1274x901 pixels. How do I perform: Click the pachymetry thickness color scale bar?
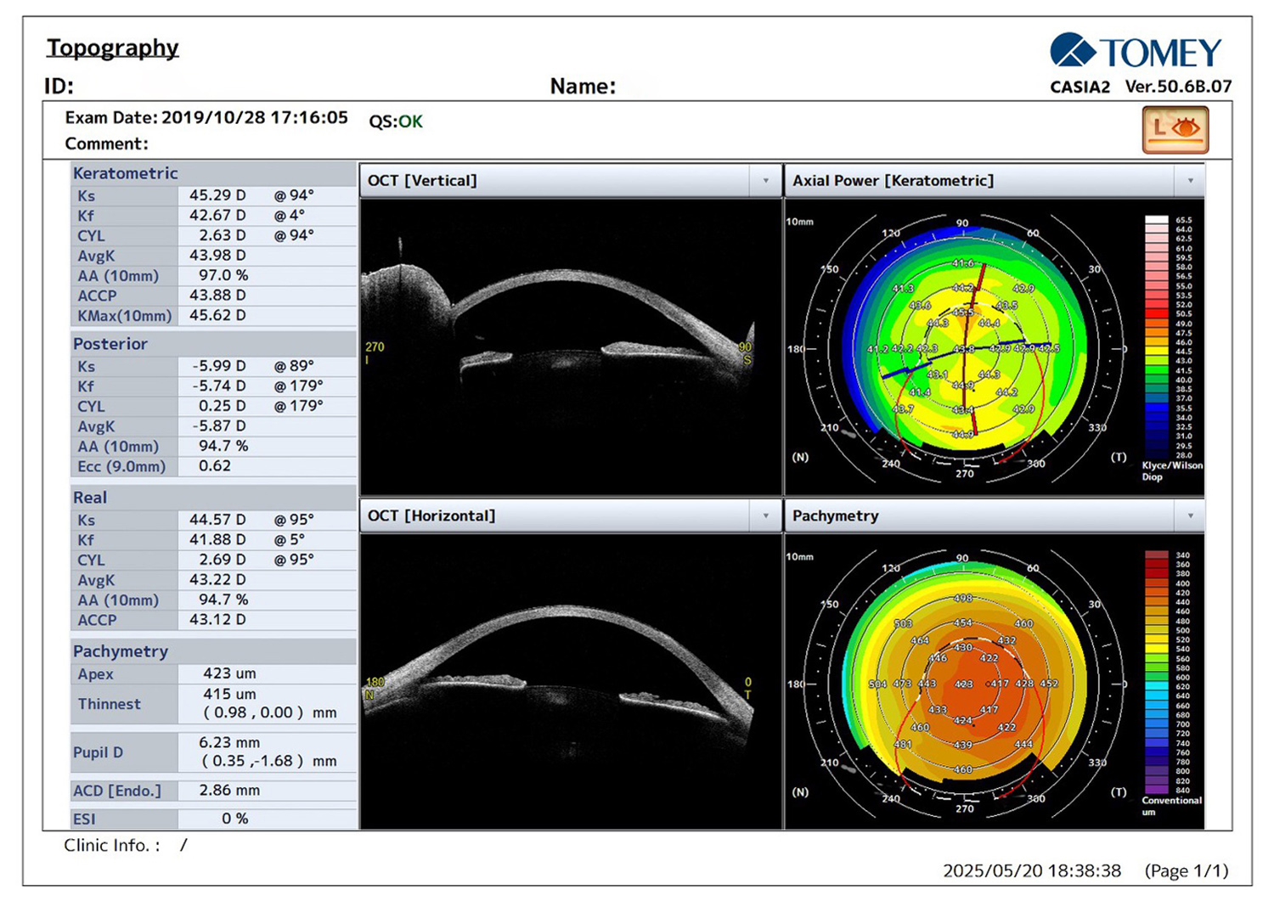coord(1156,673)
